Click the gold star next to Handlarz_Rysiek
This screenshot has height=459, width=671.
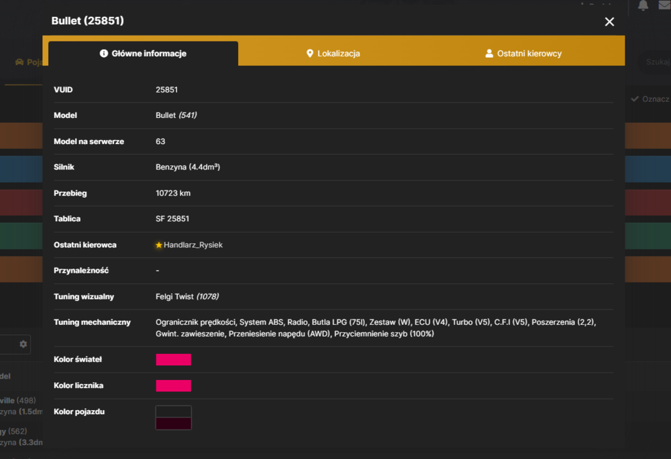159,245
